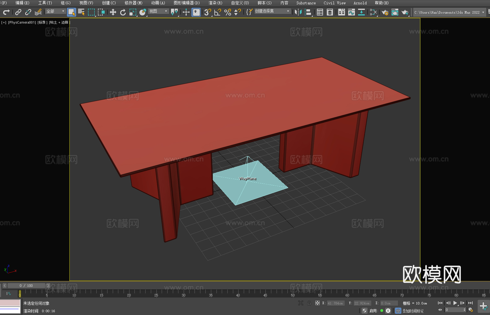
Task: Open Mini Curve Editor icon at timeline
Action: coord(9,293)
